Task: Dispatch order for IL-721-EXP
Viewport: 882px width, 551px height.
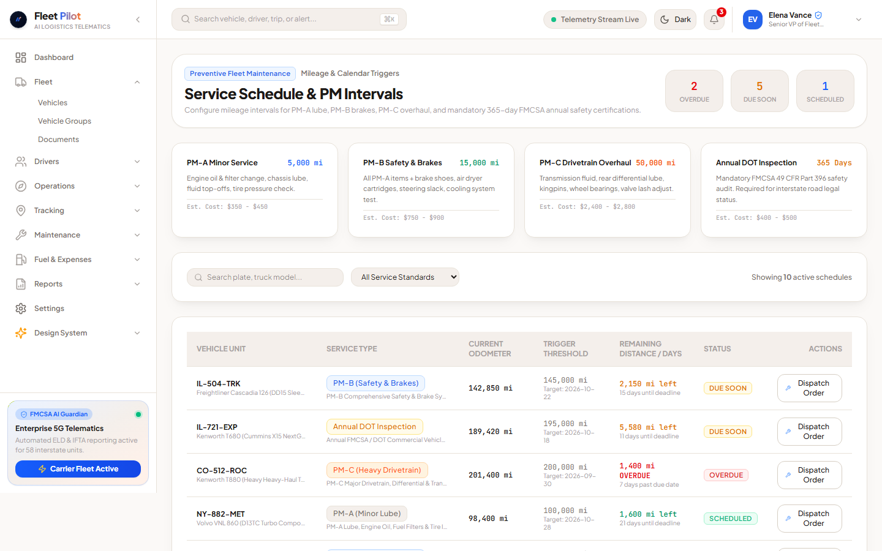Action: [809, 432]
